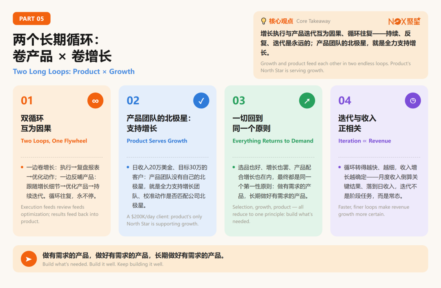441x288 pixels.
Task: Click the number 02 in second card
Action: click(x=133, y=101)
